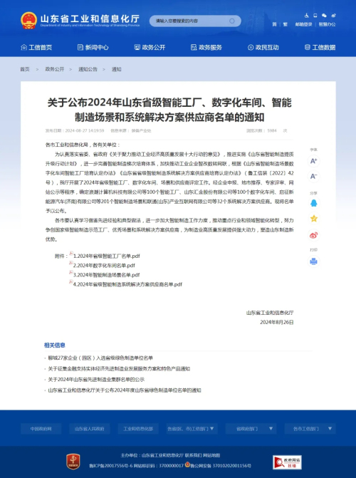This screenshot has width=356, height=478.
Task: Open the Weibo icon in header
Action: 333,15
